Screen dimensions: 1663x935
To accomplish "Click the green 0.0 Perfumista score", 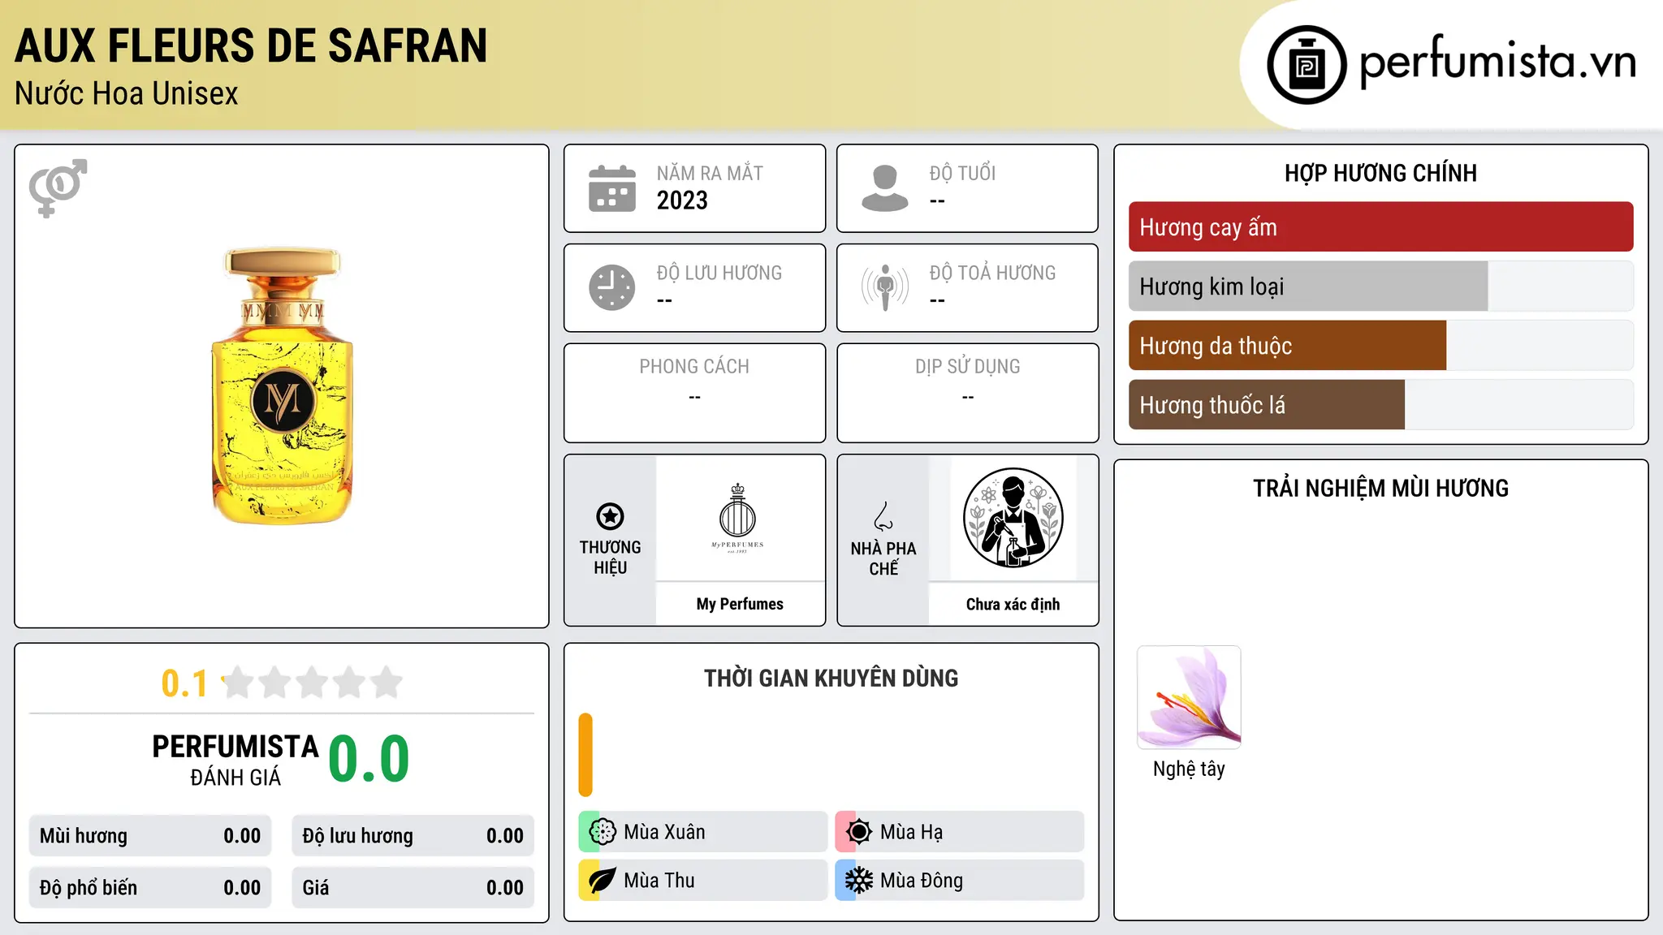I will (369, 759).
